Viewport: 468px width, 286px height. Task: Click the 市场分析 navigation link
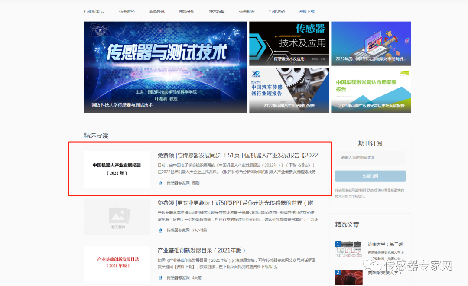tap(187, 12)
